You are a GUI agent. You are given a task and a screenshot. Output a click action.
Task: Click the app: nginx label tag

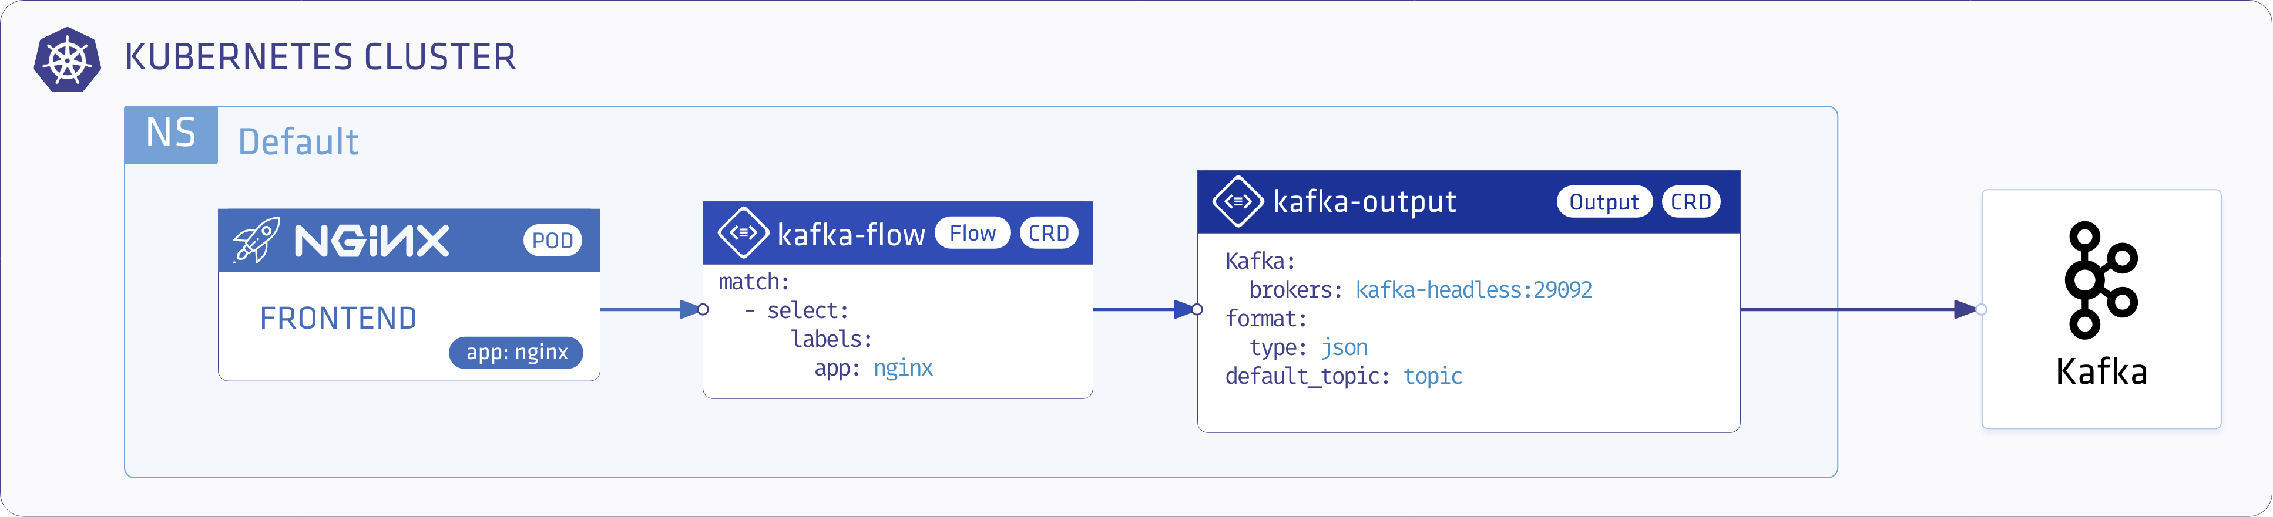pyautogui.click(x=516, y=352)
